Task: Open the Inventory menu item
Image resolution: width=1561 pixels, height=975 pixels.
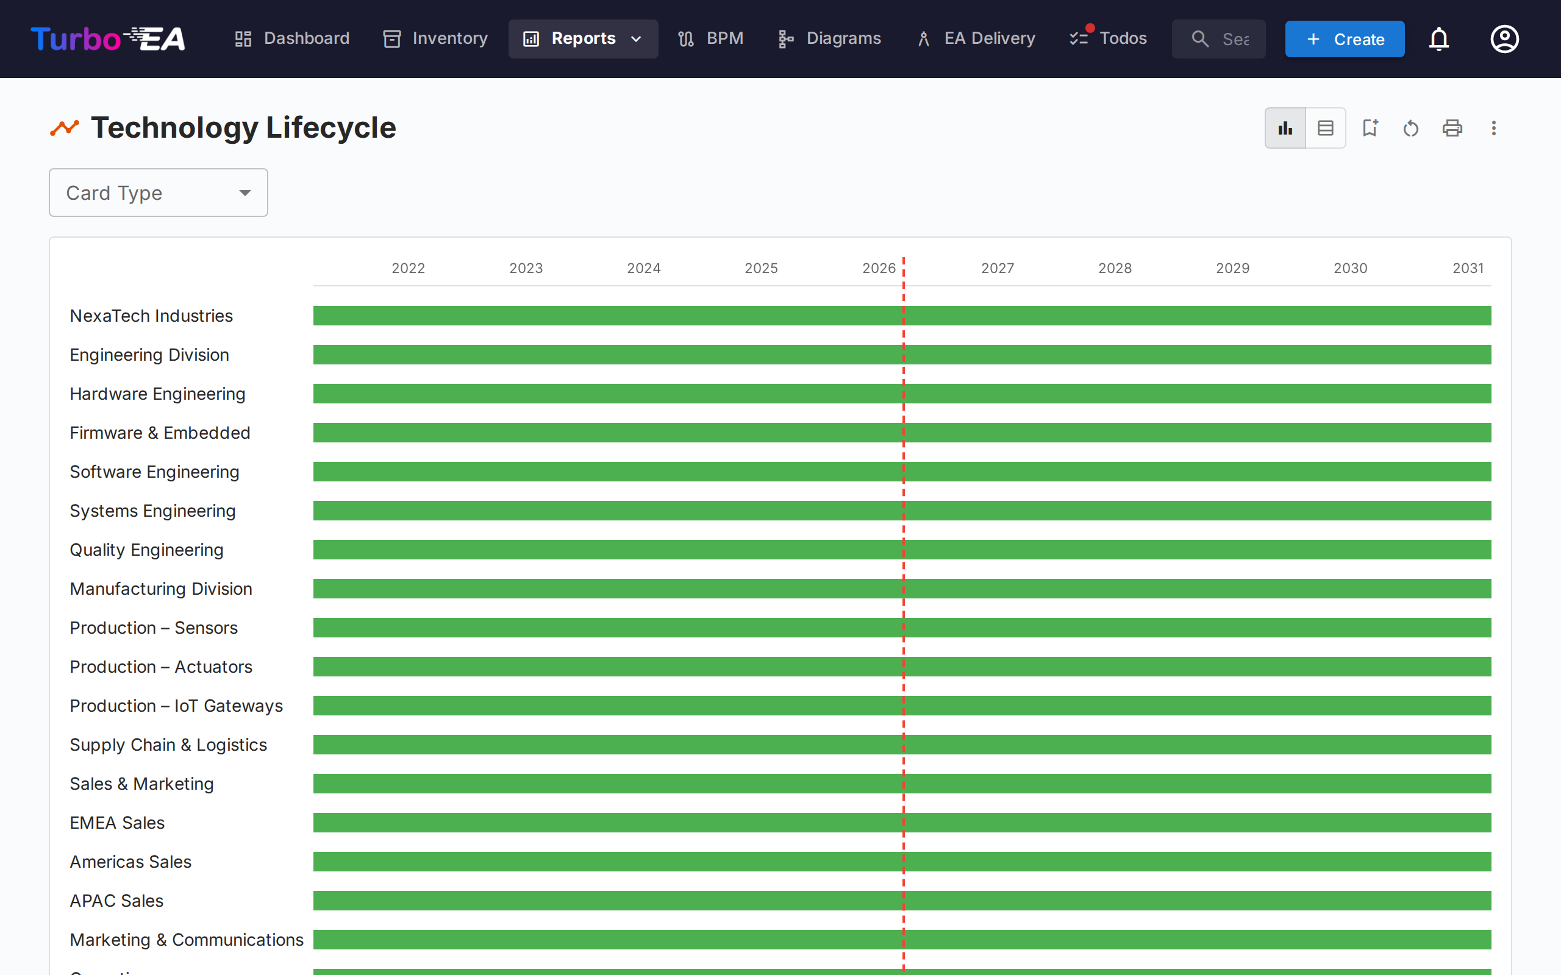Action: pyautogui.click(x=434, y=38)
